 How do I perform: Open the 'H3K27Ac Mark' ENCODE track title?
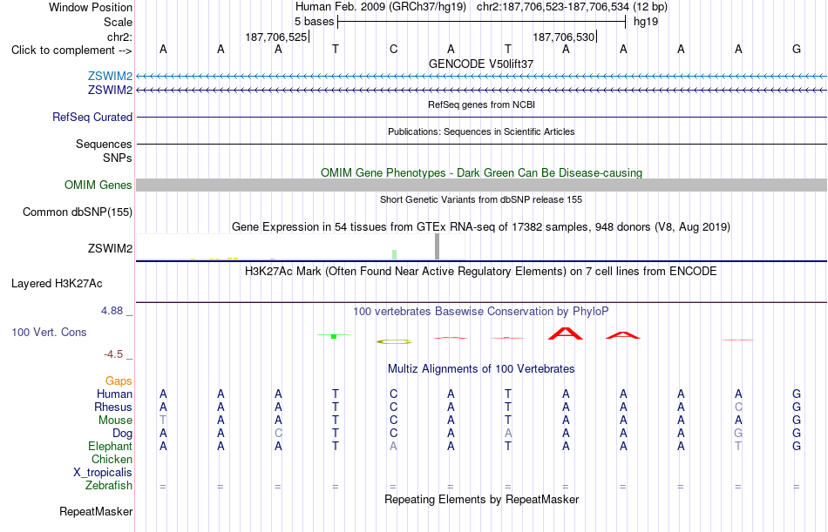coord(481,272)
